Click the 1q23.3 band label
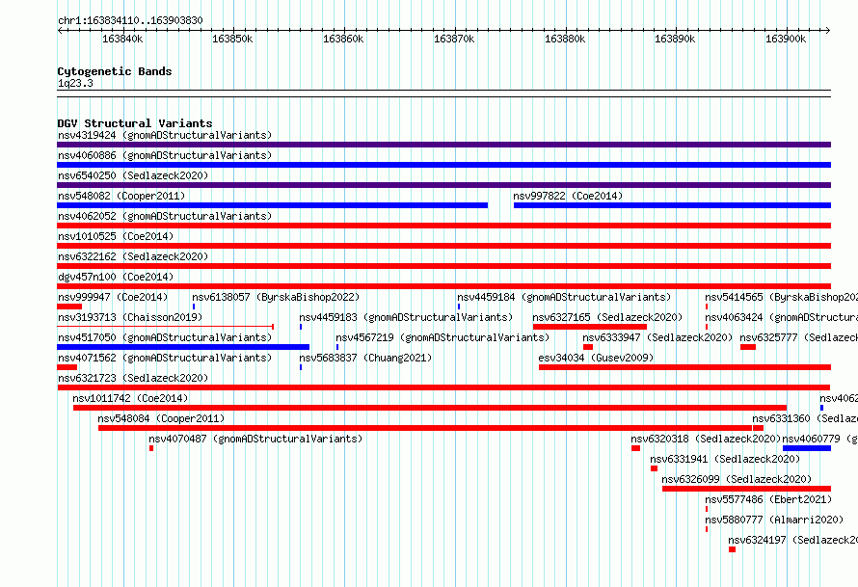Image resolution: width=858 pixels, height=587 pixels. pyautogui.click(x=75, y=83)
